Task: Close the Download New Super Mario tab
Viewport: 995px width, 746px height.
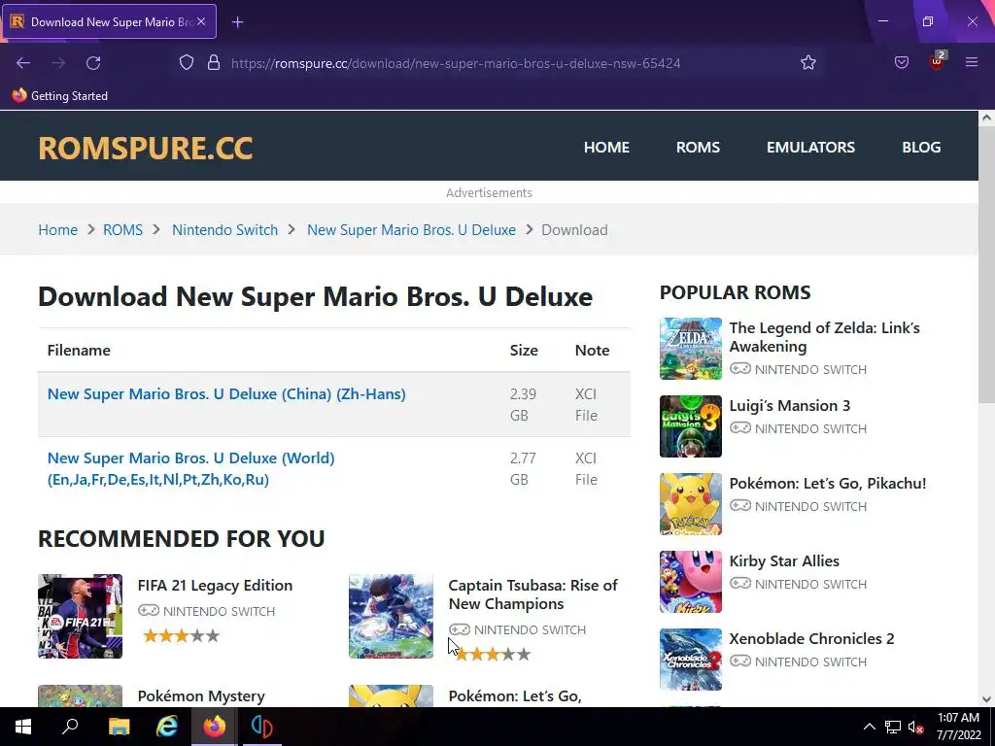Action: click(201, 21)
